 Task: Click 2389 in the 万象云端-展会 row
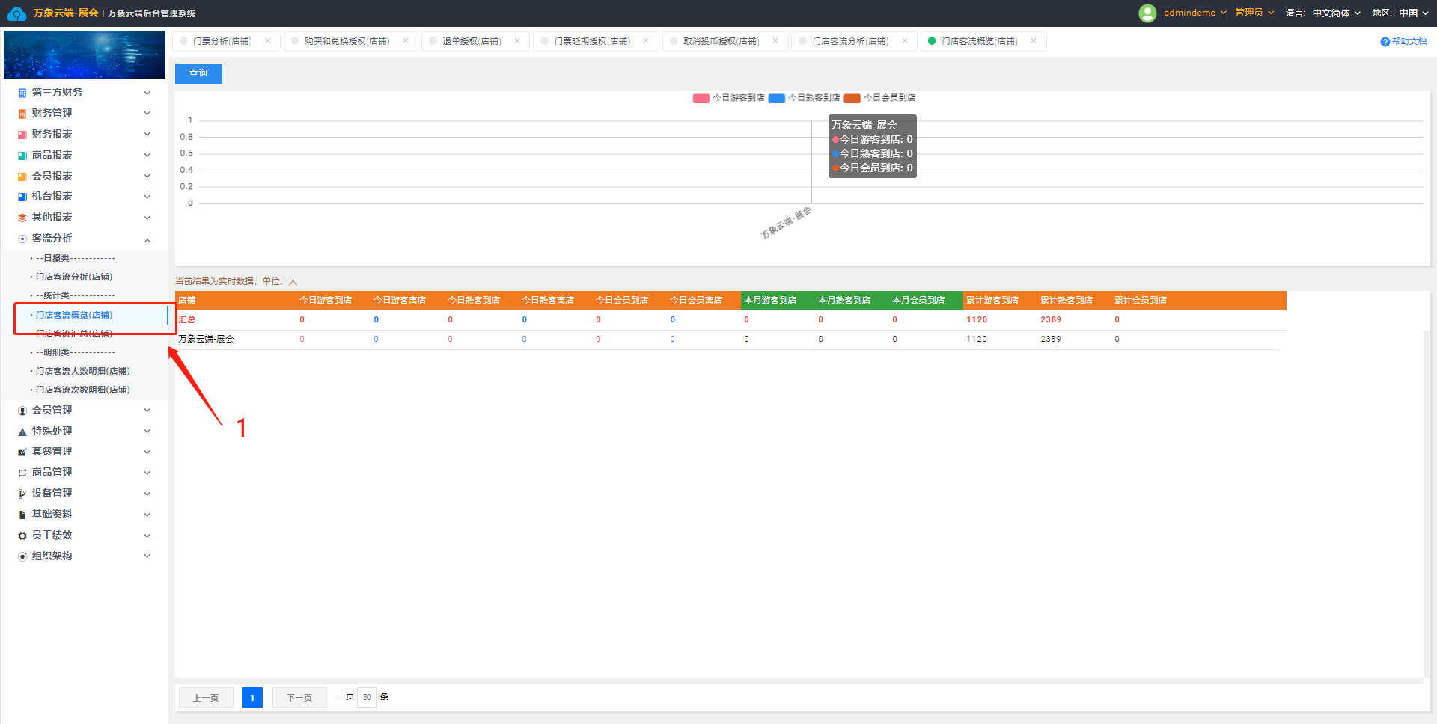1051,340
